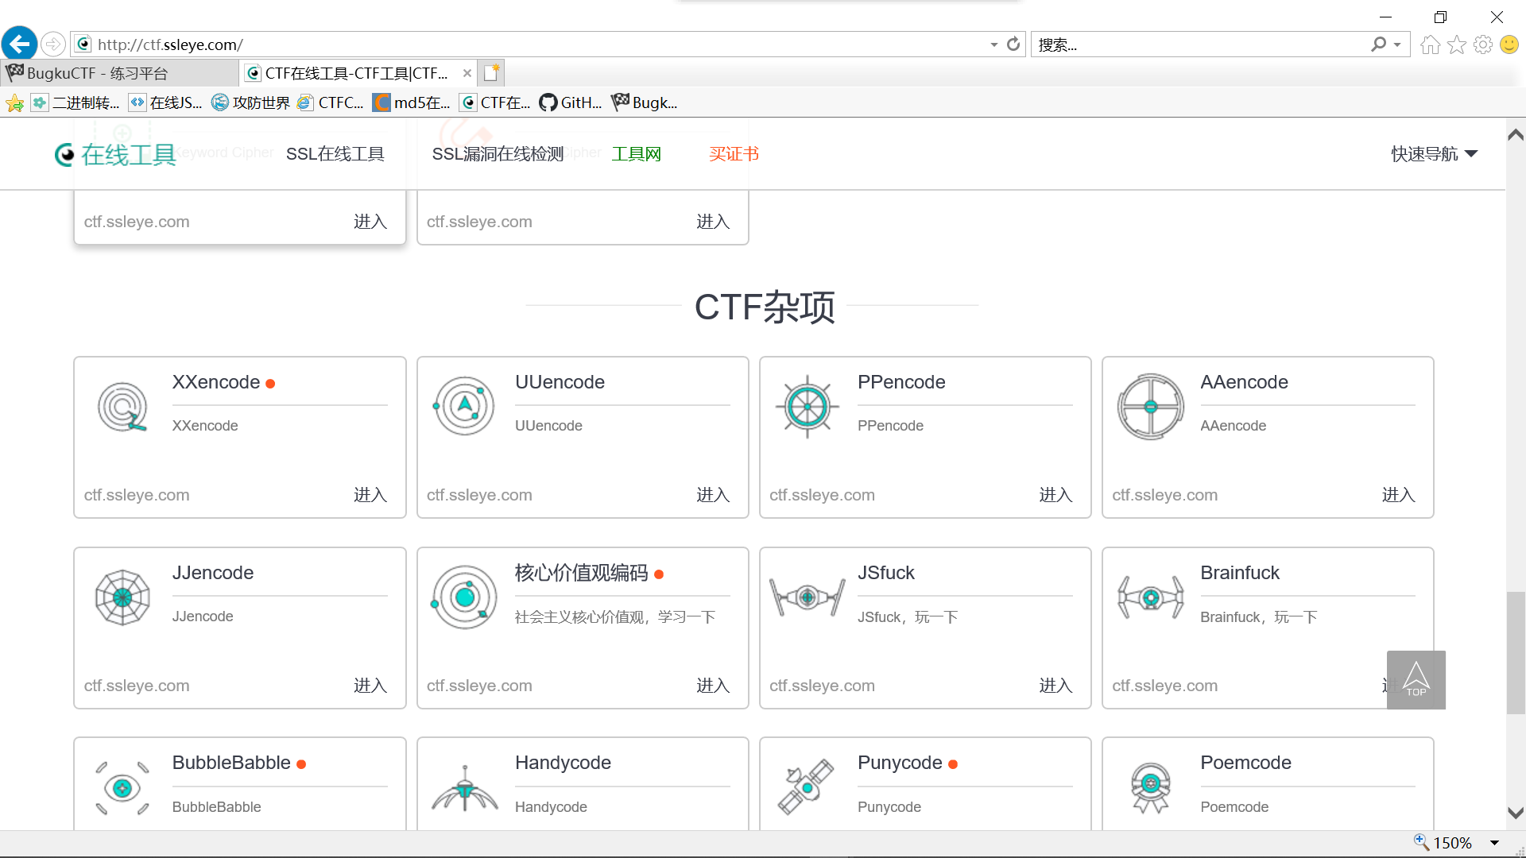
Task: Open the 攻防世界 favorites bar bookmark
Action: (250, 102)
